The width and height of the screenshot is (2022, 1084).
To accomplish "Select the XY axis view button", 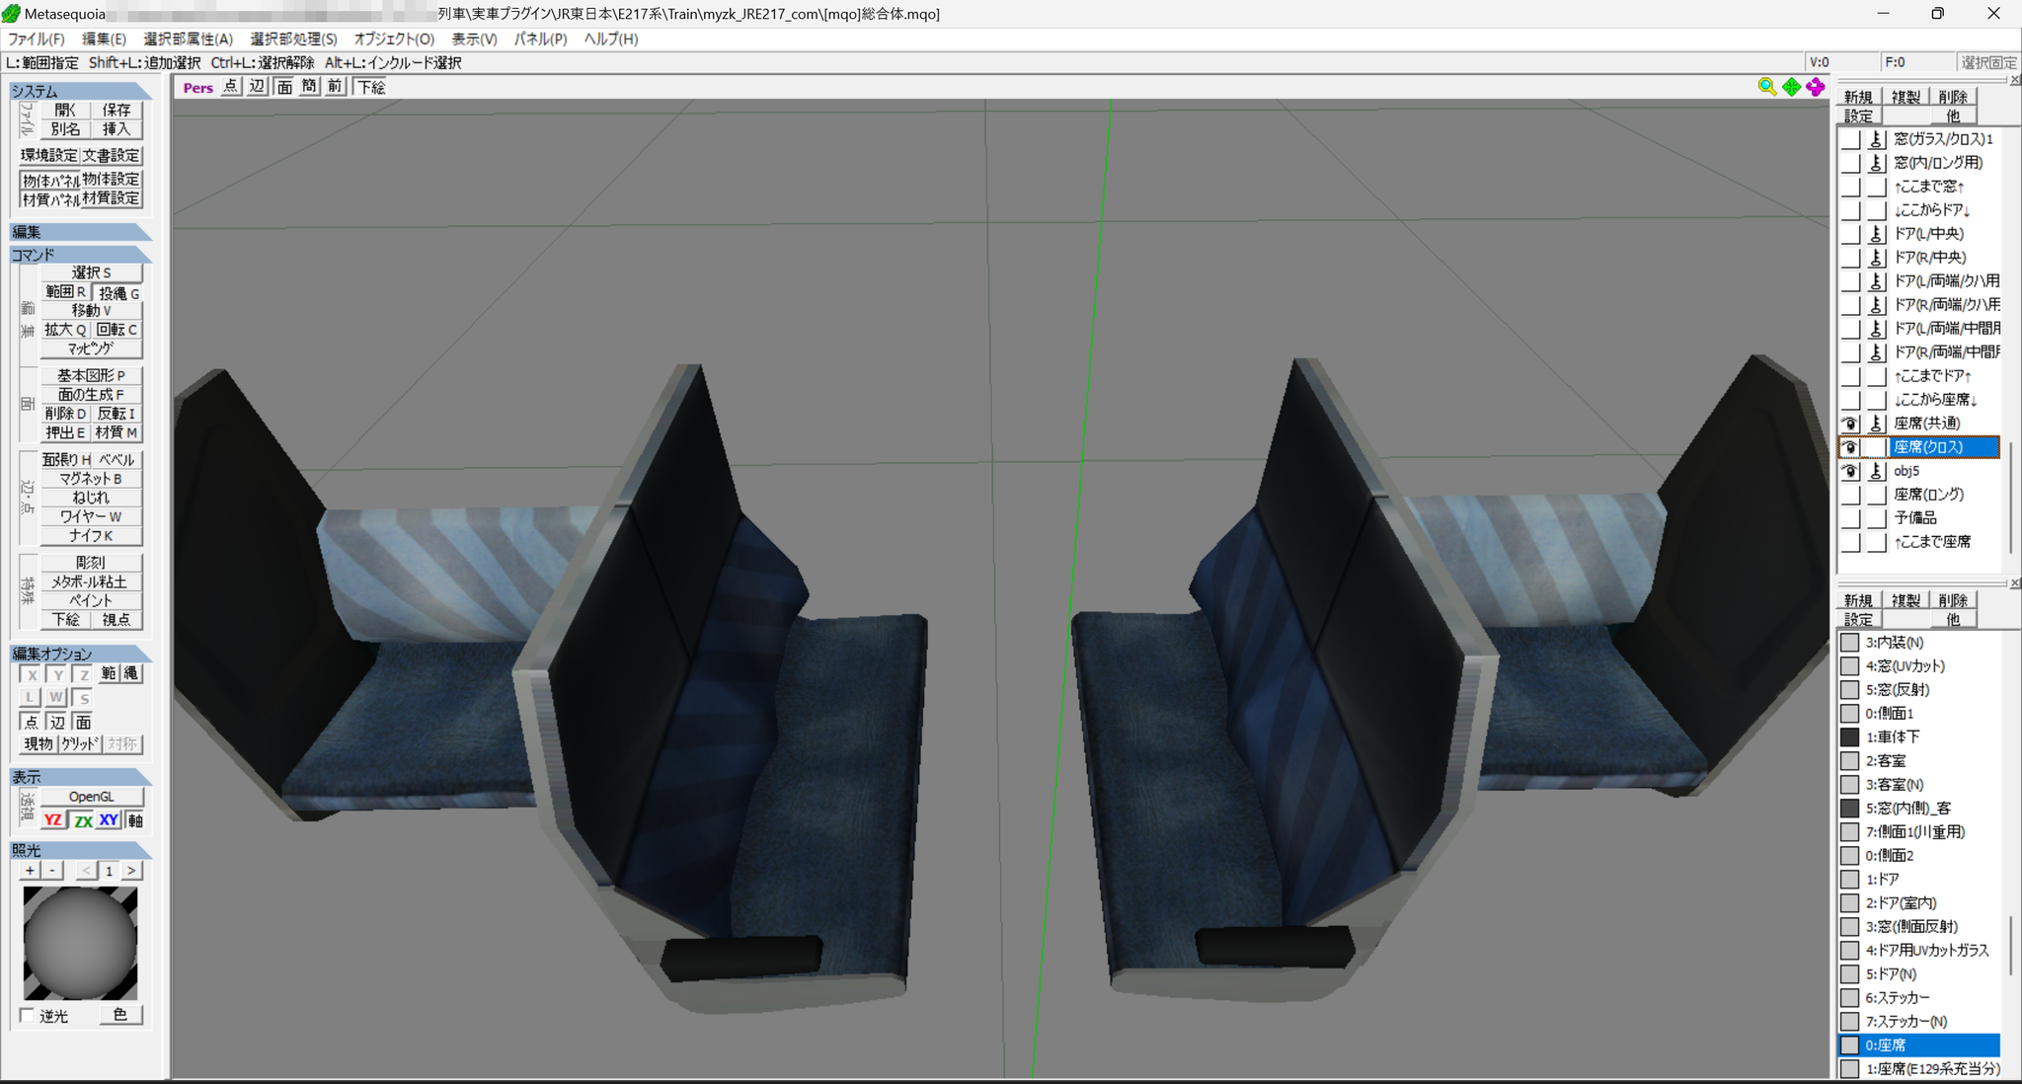I will click(109, 820).
